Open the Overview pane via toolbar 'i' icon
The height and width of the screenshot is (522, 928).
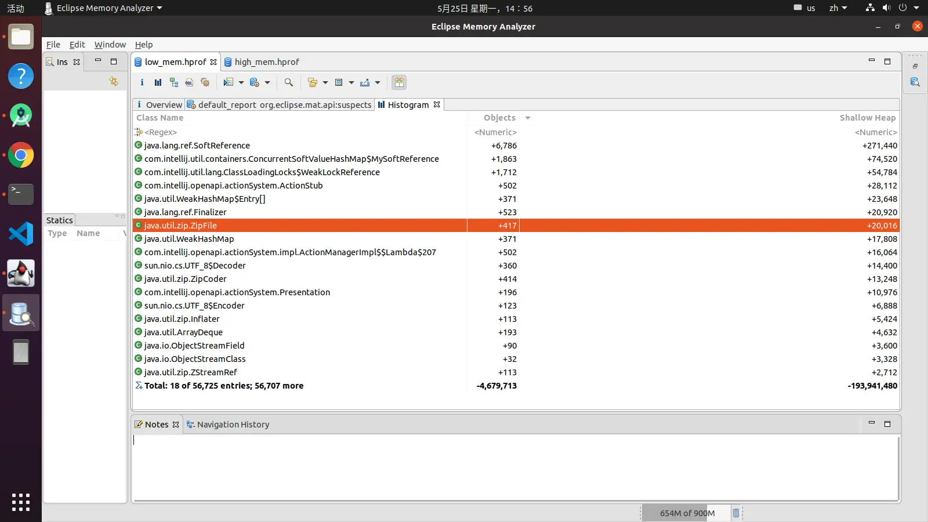(142, 82)
